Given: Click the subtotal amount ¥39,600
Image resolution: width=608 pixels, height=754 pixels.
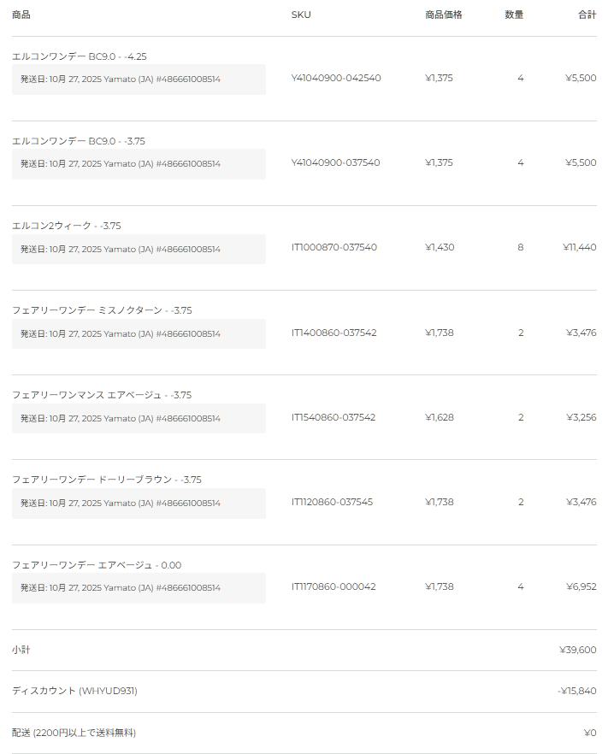Looking at the screenshot, I should [577, 650].
